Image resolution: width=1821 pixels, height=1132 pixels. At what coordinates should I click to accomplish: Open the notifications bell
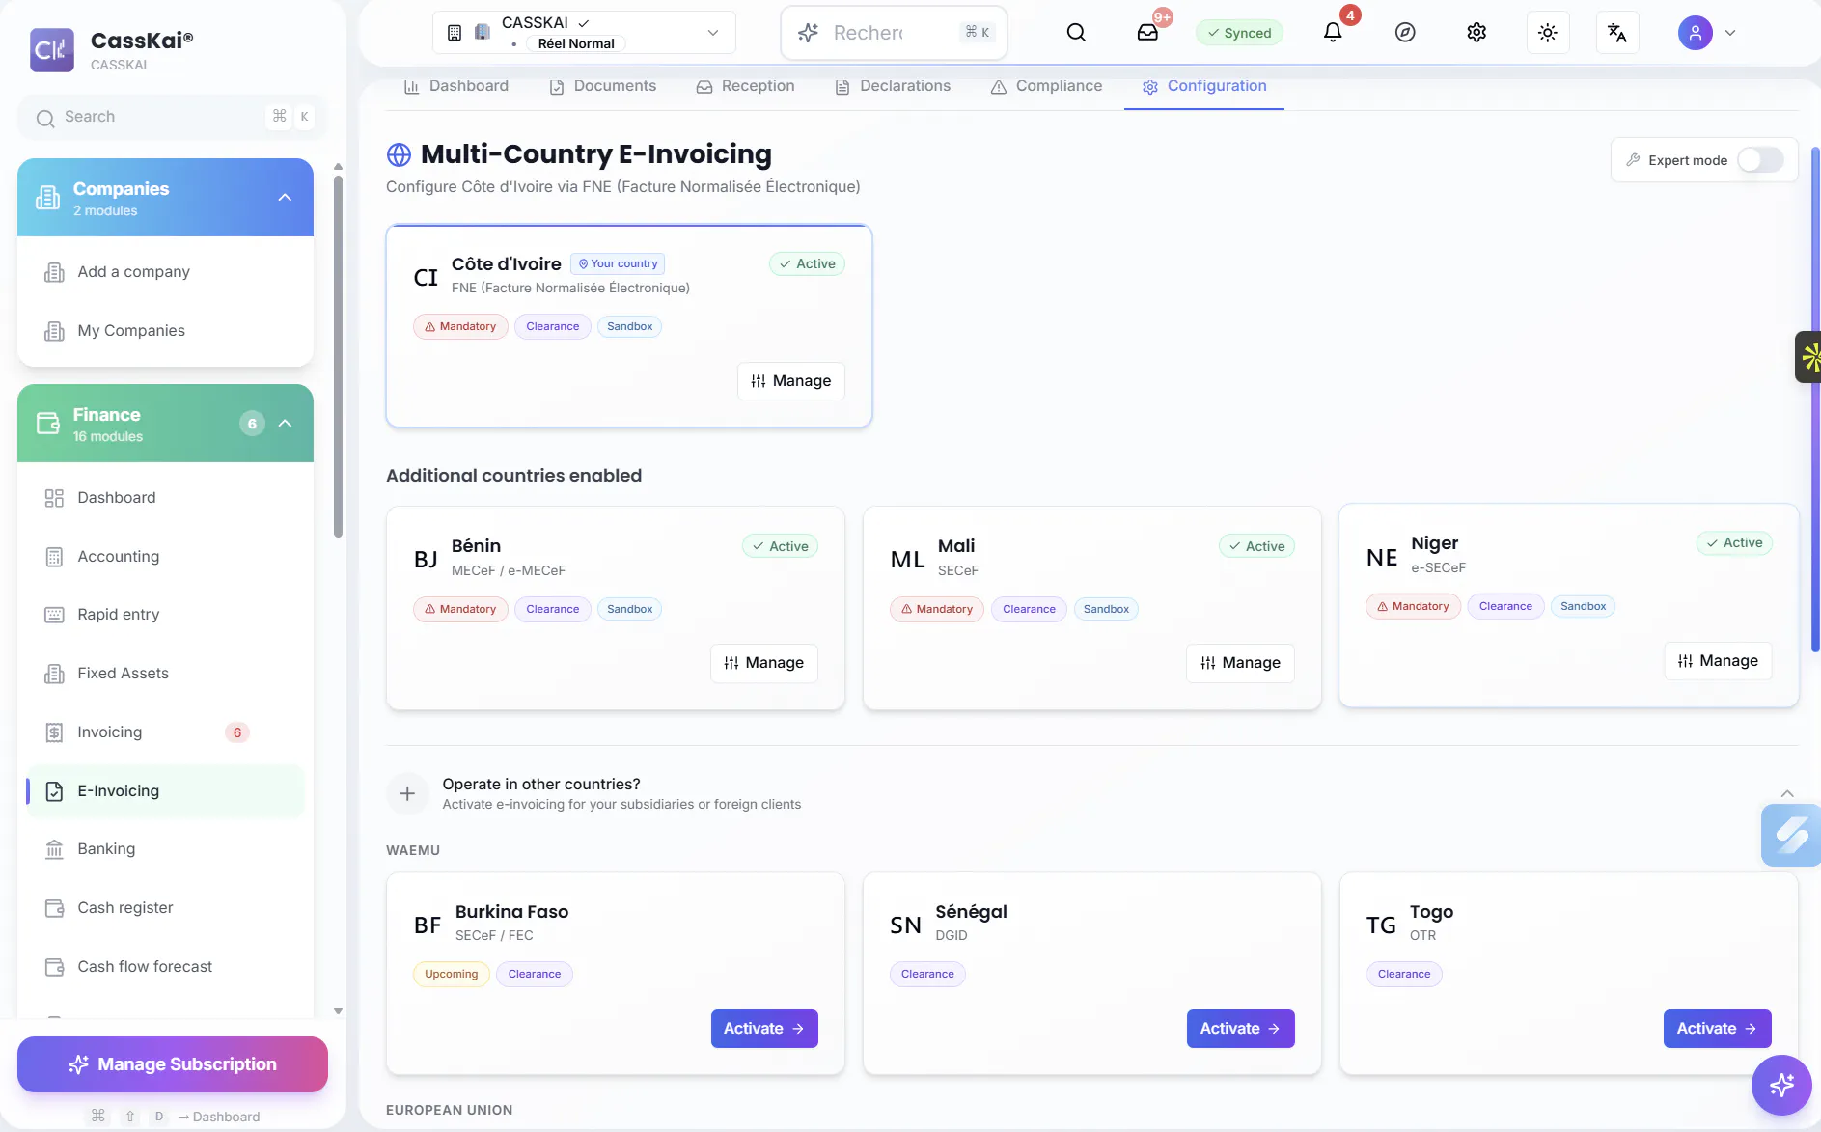tap(1333, 33)
